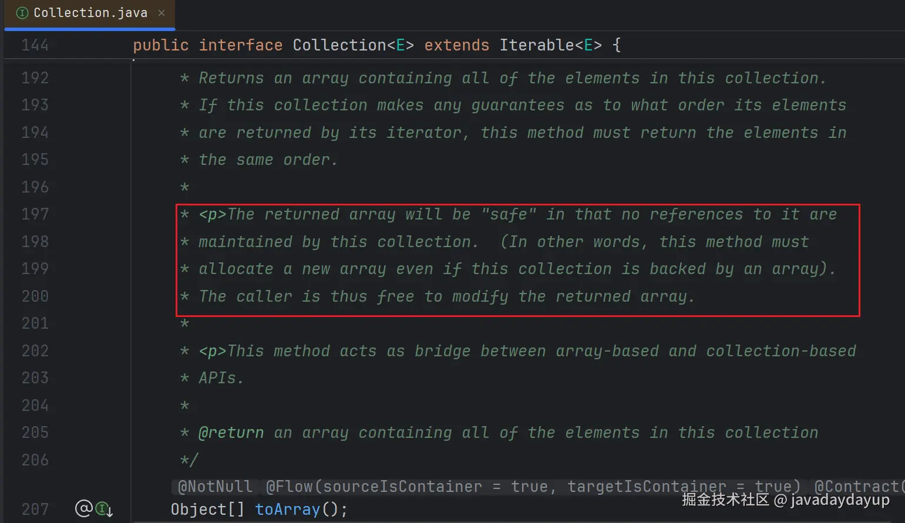Click the @return Javadoc tag
This screenshot has width=905, height=523.
231,433
